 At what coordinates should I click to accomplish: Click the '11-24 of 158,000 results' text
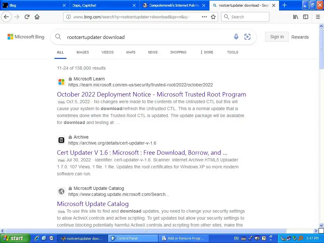coord(81,68)
